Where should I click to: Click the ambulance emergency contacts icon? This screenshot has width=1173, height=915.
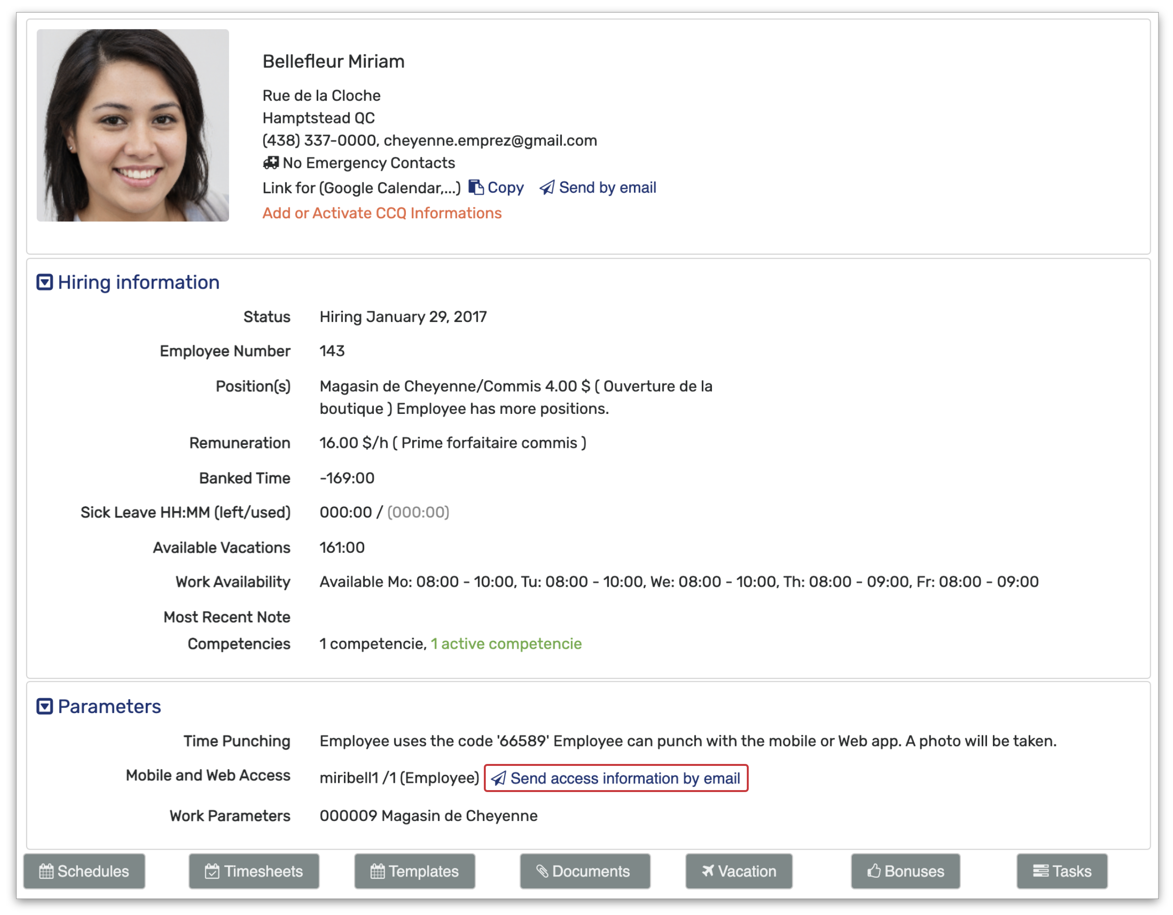(271, 162)
